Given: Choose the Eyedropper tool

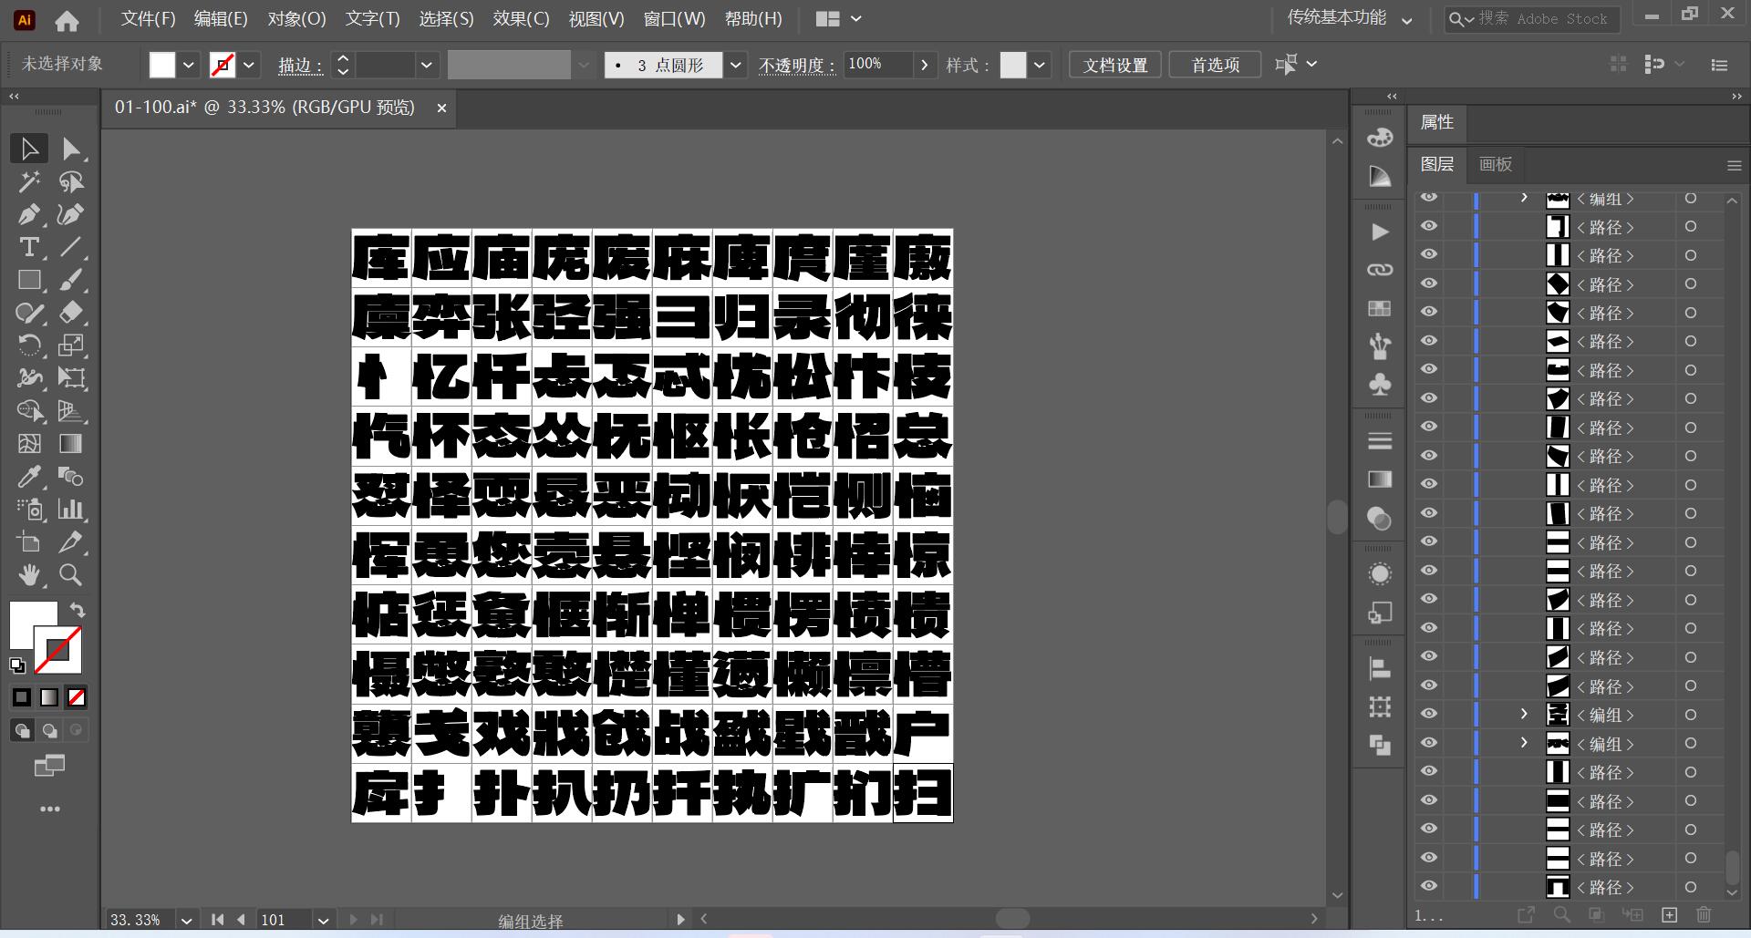Looking at the screenshot, I should click(28, 477).
